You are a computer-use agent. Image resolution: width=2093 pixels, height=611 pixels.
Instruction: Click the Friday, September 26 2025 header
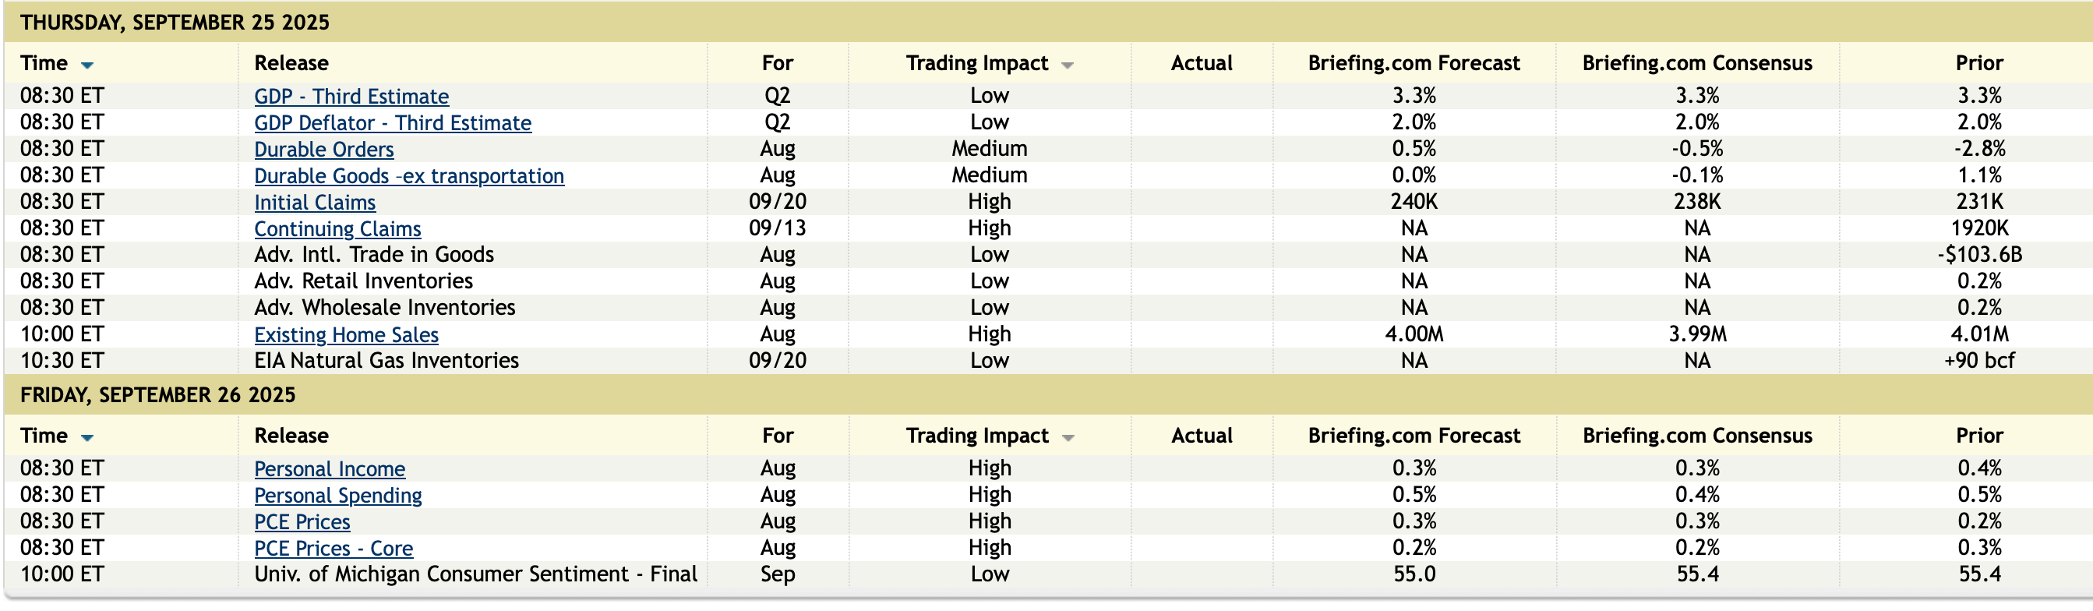[157, 395]
